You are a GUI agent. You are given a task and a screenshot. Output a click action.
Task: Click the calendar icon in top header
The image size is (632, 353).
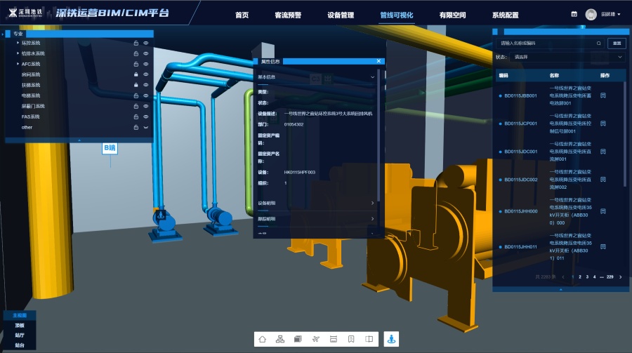[574, 14]
